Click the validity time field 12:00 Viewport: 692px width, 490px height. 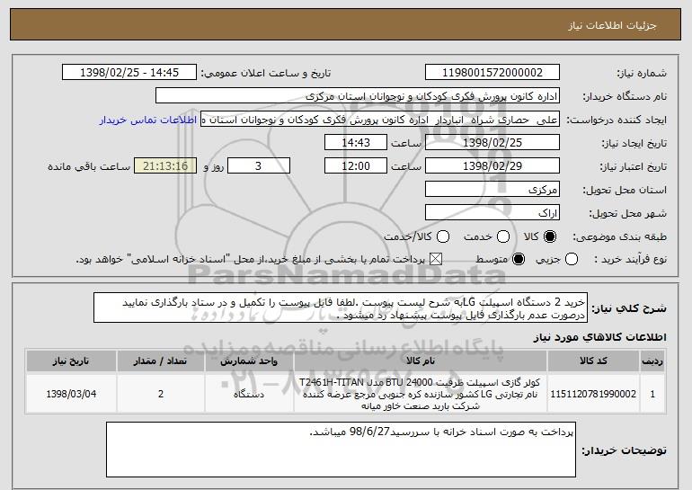click(x=356, y=166)
